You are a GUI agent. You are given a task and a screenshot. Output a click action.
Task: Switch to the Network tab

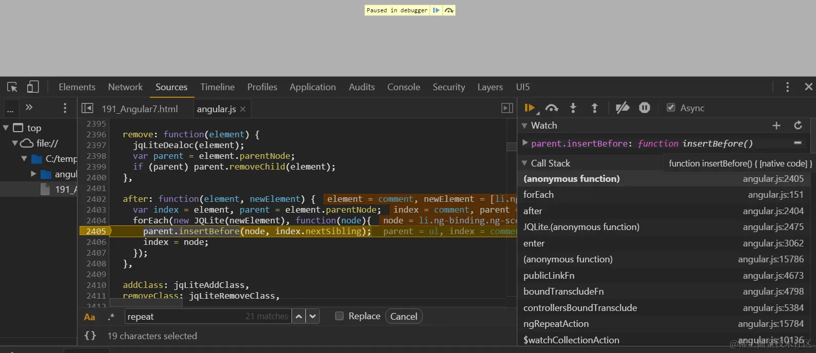click(x=125, y=87)
